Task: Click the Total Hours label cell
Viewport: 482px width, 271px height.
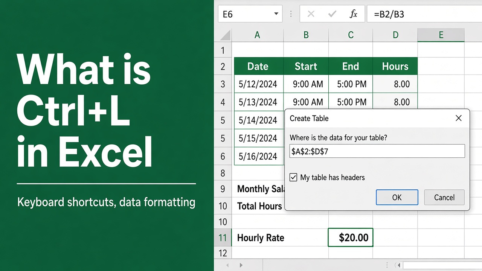Action: tap(258, 206)
